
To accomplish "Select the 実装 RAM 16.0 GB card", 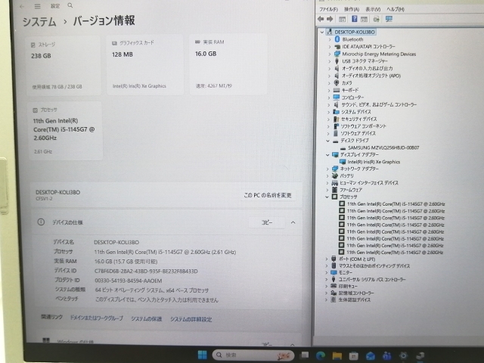I will [228, 64].
